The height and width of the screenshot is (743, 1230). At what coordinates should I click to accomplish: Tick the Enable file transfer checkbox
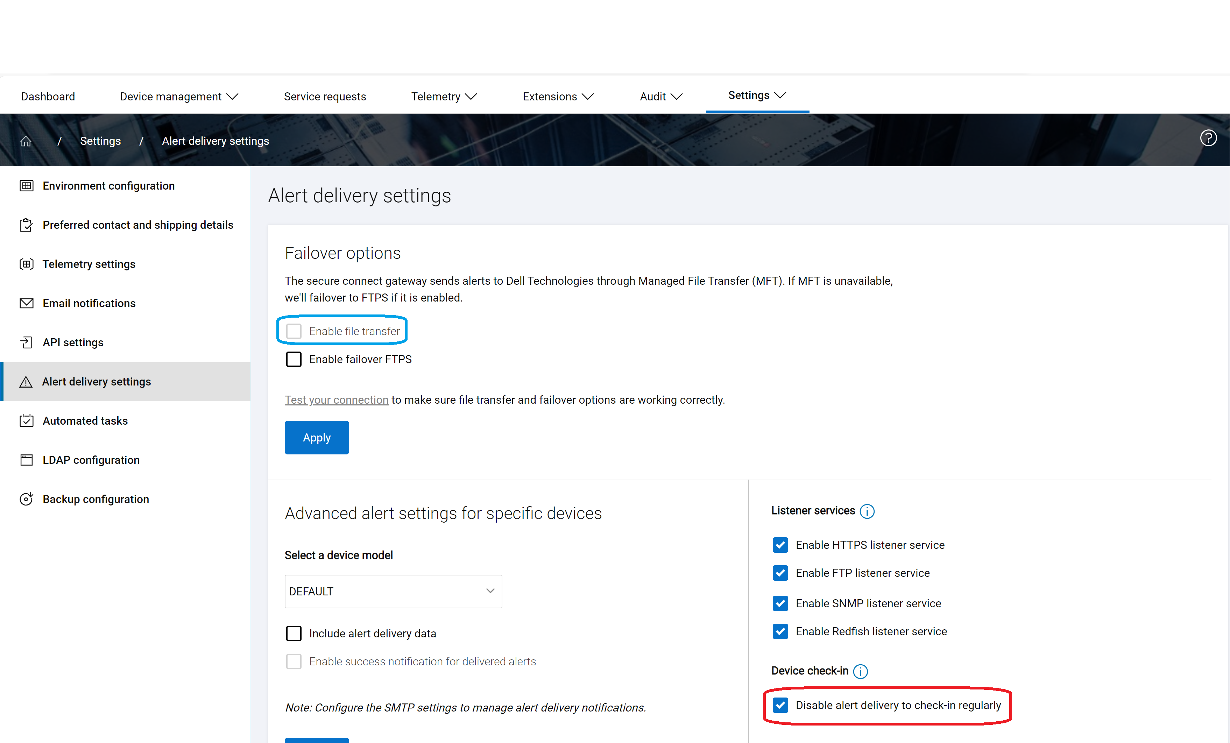[x=294, y=331]
